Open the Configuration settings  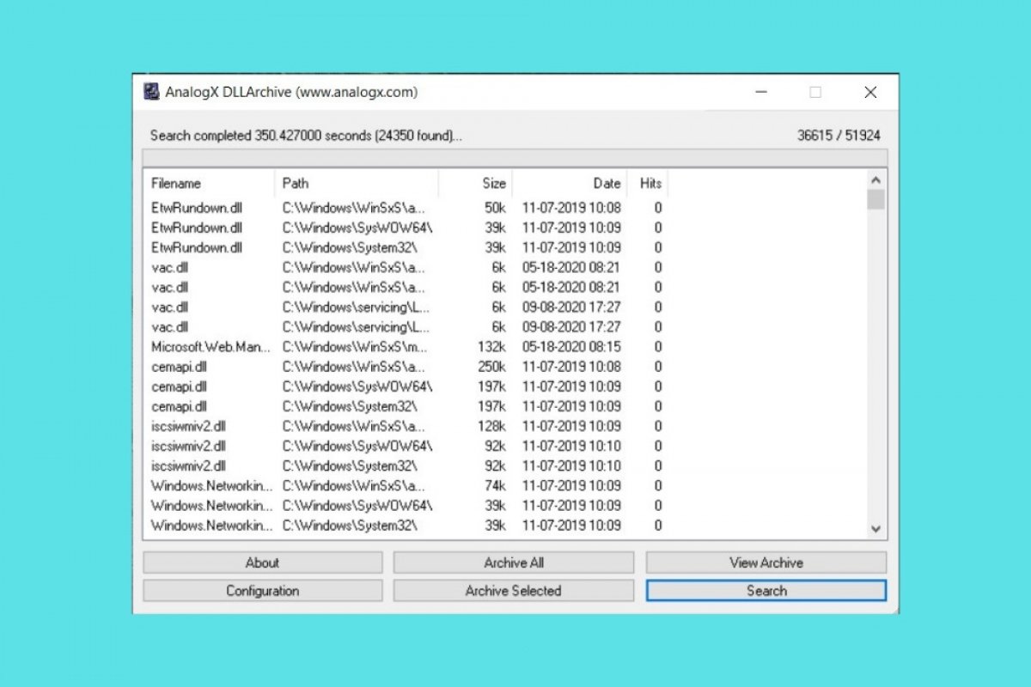click(x=263, y=591)
